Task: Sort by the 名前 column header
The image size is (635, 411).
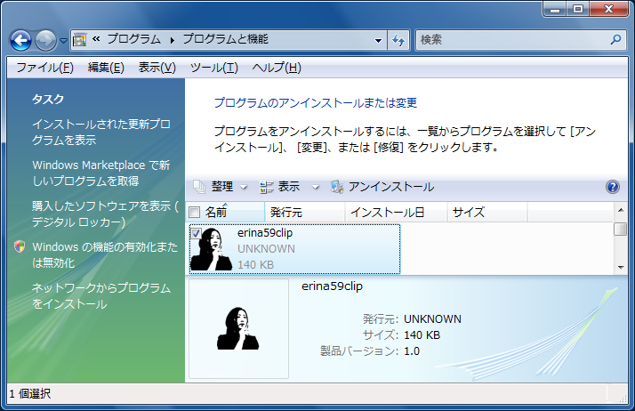Action: [225, 212]
